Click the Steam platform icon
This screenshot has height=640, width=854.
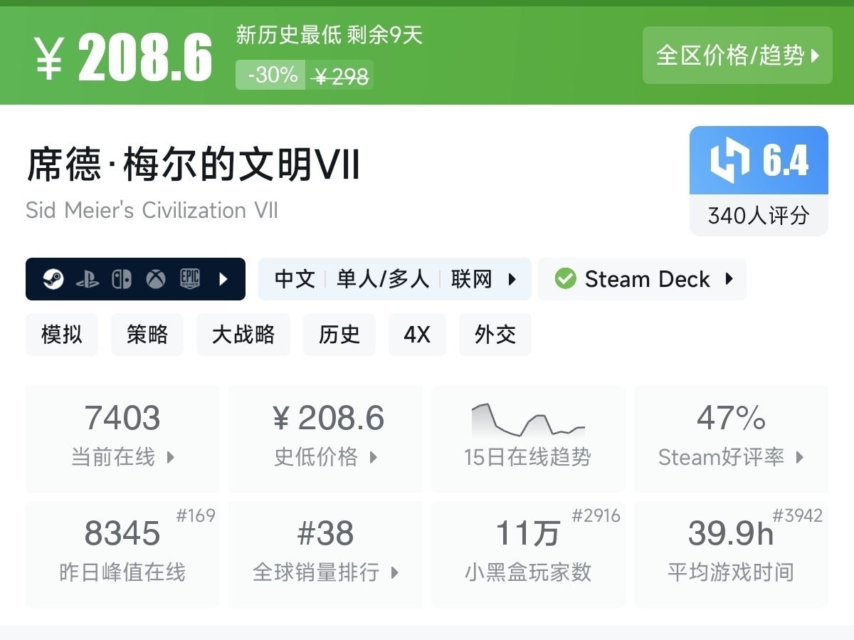53,279
